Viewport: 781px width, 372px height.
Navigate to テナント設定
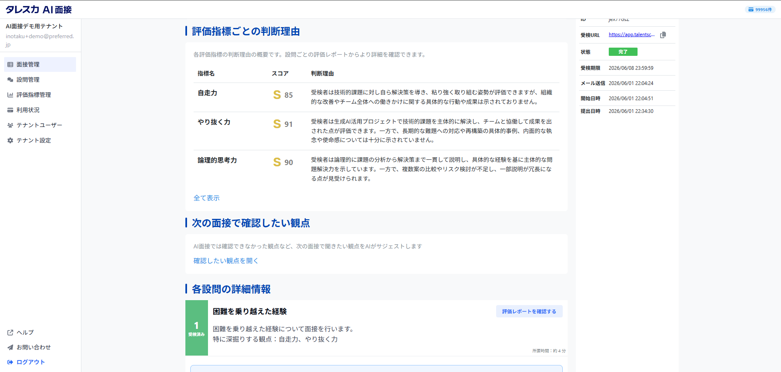click(40, 140)
